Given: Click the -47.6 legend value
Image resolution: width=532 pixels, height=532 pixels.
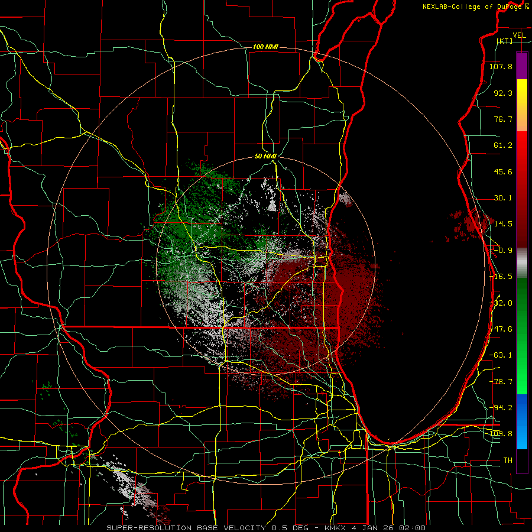Looking at the screenshot, I should (501, 329).
